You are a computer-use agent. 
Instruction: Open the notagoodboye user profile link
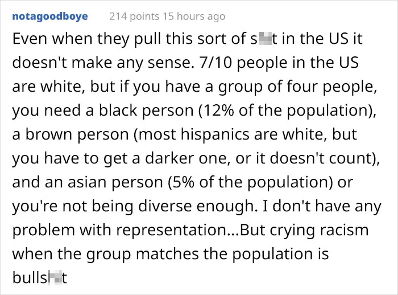point(50,17)
